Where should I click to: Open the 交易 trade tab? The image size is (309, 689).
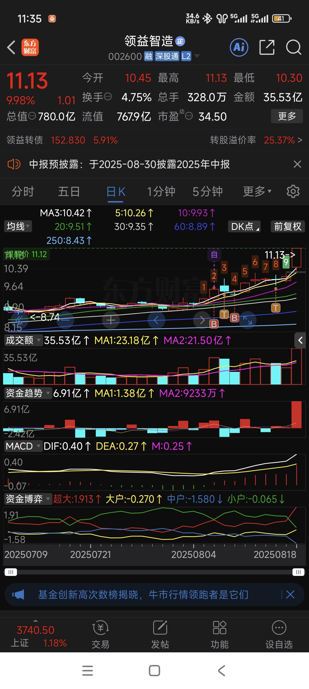pos(100,635)
